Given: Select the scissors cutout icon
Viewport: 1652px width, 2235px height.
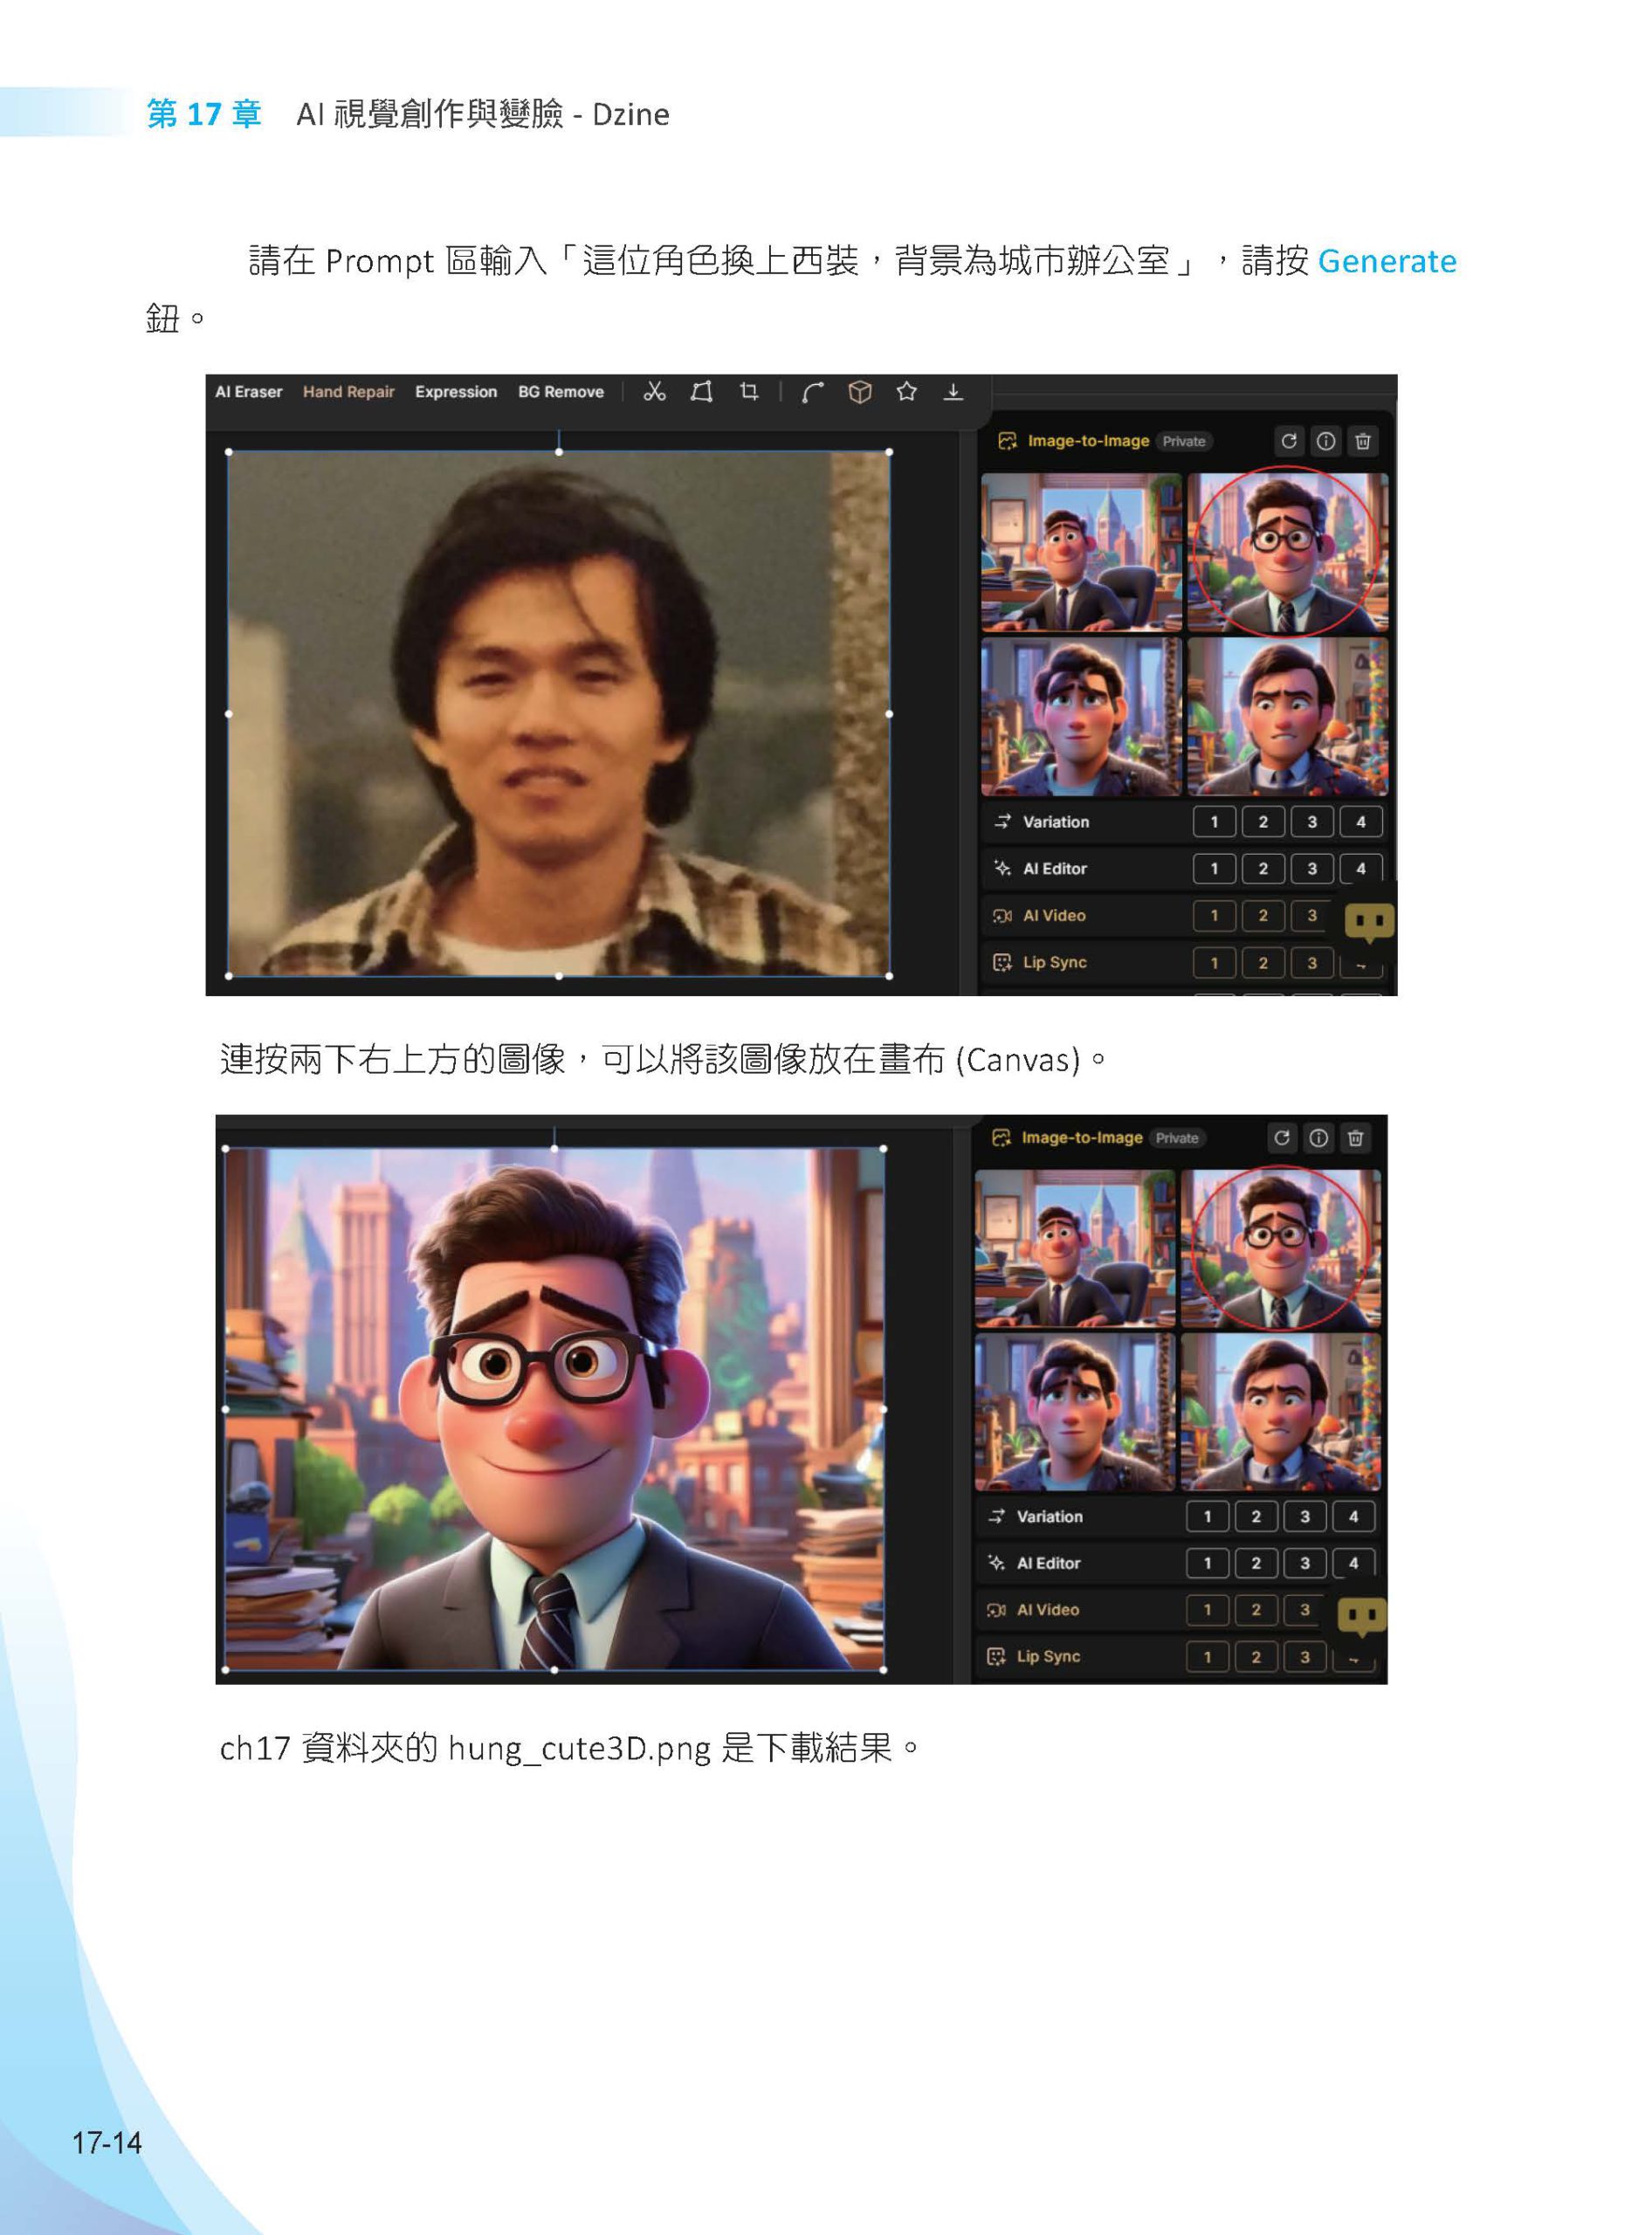Looking at the screenshot, I should pyautogui.click(x=654, y=392).
